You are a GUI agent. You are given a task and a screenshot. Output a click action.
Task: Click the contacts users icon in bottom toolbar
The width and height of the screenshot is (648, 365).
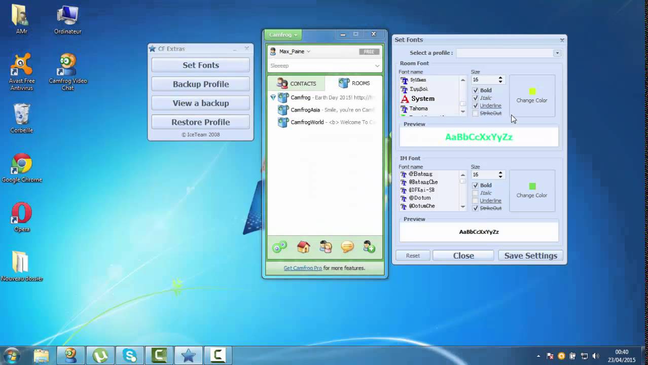tap(326, 247)
